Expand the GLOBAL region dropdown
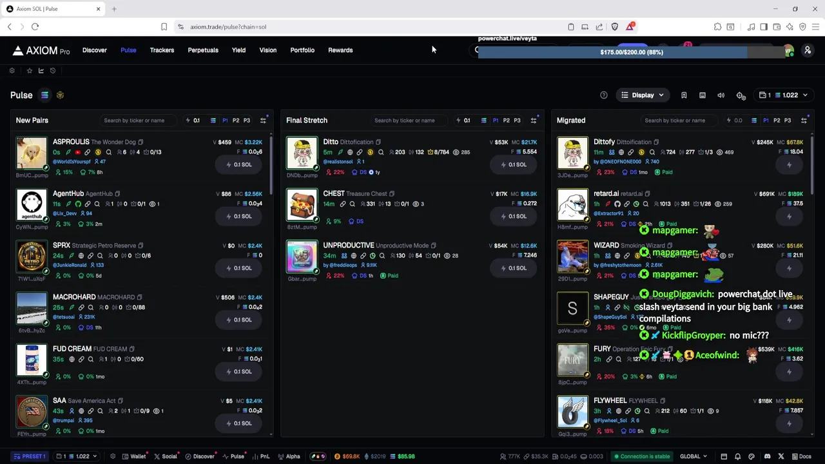825x464 pixels. (x=694, y=456)
